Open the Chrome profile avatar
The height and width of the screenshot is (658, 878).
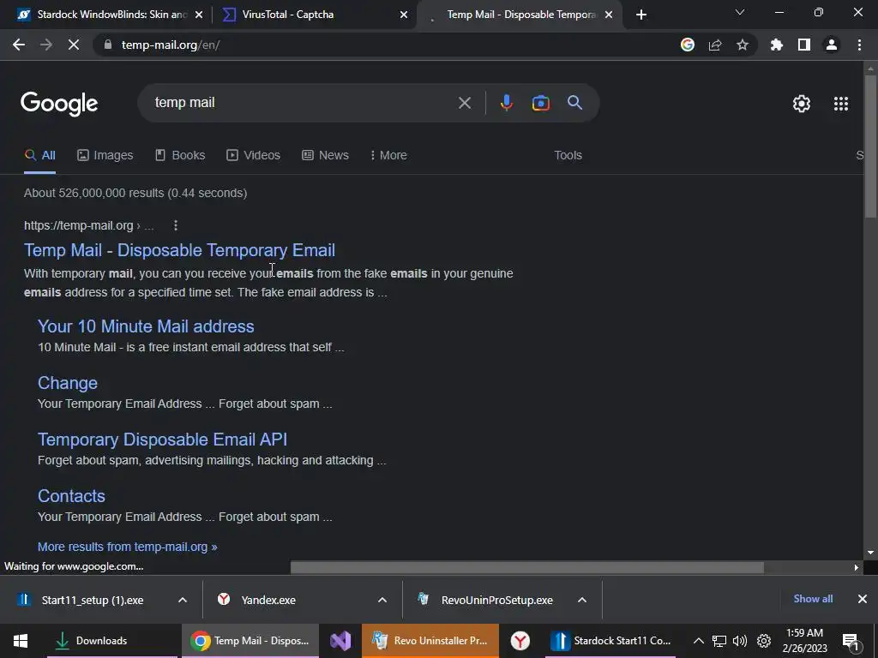coord(832,45)
